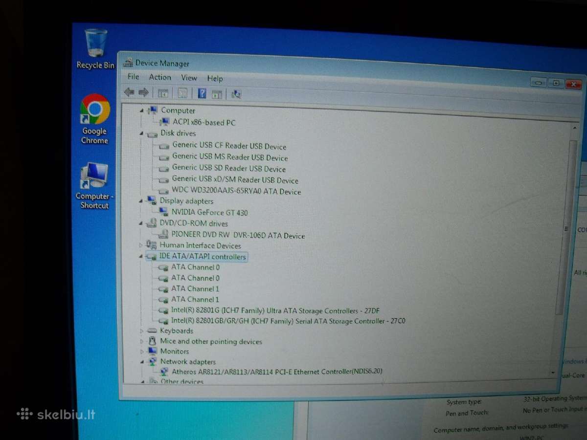Toggle the show/hide console tree toolbar icon

pos(163,93)
